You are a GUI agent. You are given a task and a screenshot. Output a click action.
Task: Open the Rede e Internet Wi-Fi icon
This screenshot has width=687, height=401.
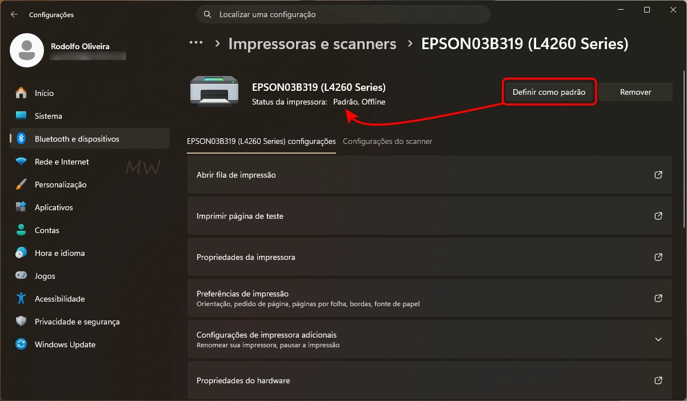coord(21,162)
